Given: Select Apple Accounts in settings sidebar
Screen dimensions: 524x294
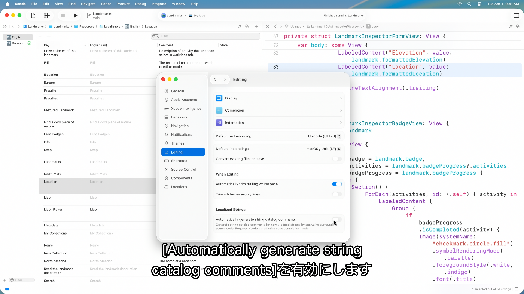Looking at the screenshot, I should click(183, 100).
